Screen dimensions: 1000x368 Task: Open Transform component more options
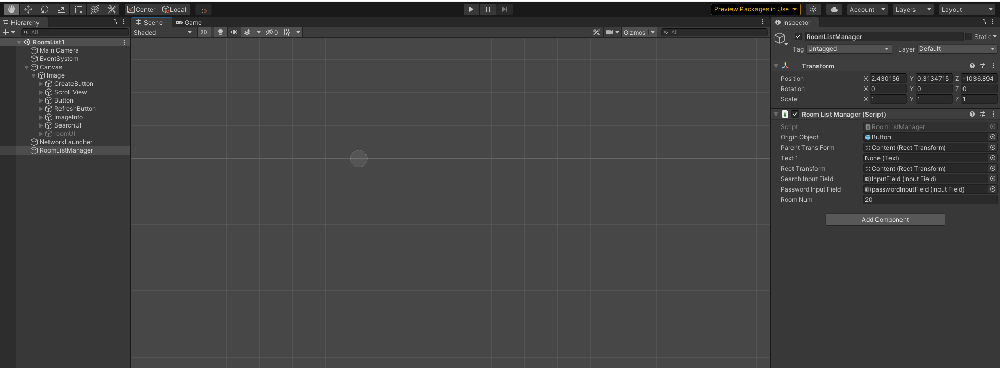point(993,66)
